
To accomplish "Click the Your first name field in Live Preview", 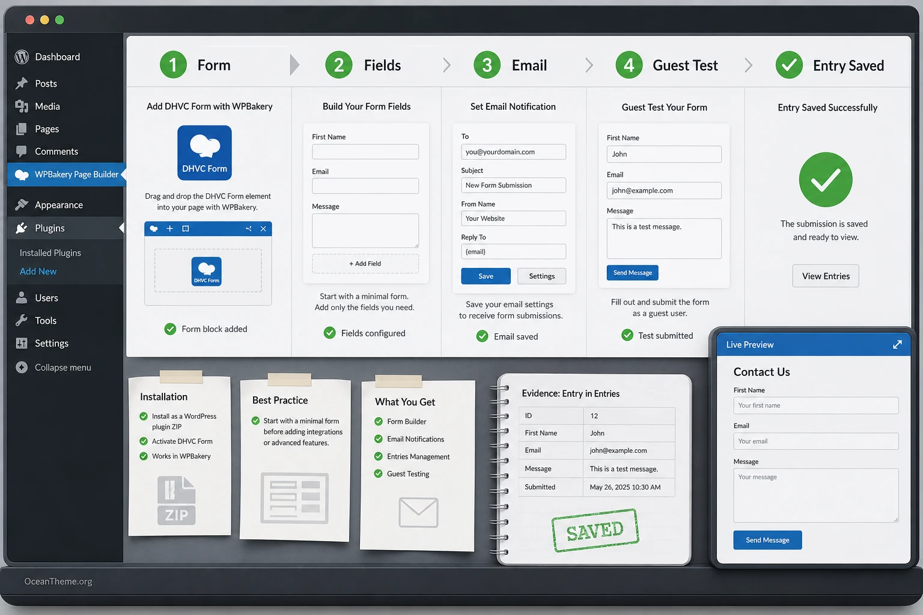I will point(816,405).
